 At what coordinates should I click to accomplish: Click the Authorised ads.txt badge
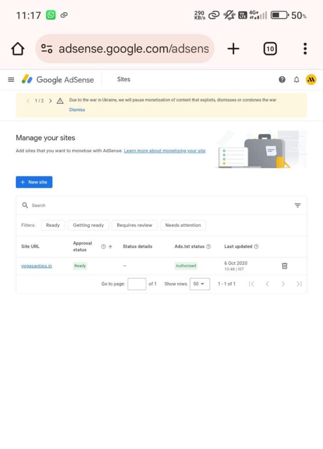coord(186,266)
